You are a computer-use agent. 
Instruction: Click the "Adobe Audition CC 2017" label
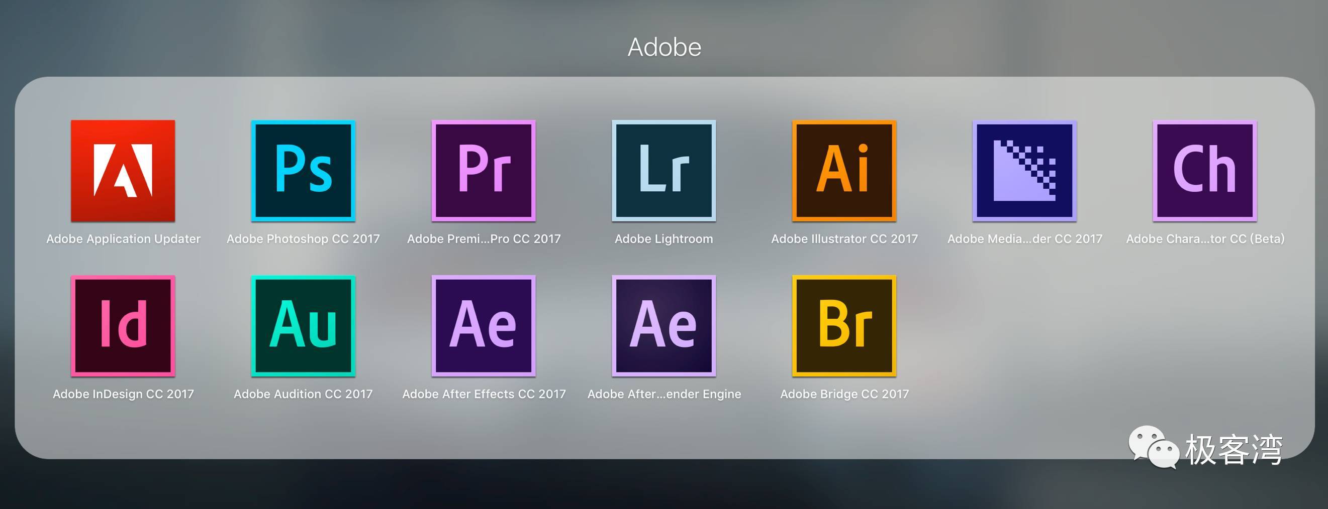(303, 394)
